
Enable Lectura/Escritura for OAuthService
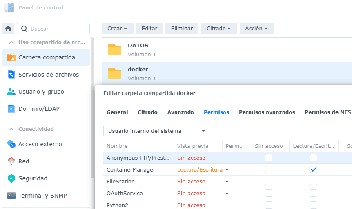pyautogui.click(x=313, y=193)
